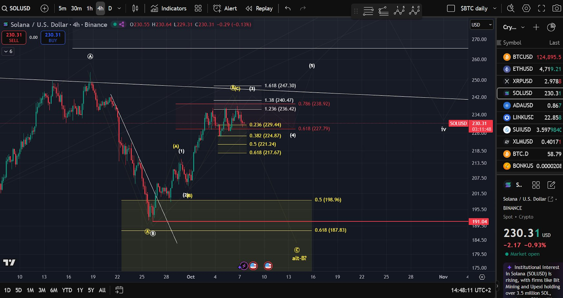Collapse the indicator legend showing 6
The width and height of the screenshot is (563, 298).
pyautogui.click(x=8, y=51)
